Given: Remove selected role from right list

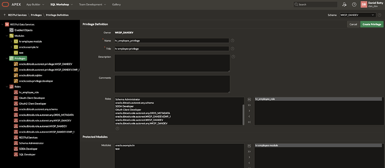Looking at the screenshot, I should (249, 117).
